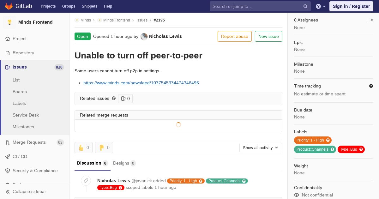Click help icon on sidebar Product::Channels label
This screenshot has width=379, height=199.
[332, 149]
